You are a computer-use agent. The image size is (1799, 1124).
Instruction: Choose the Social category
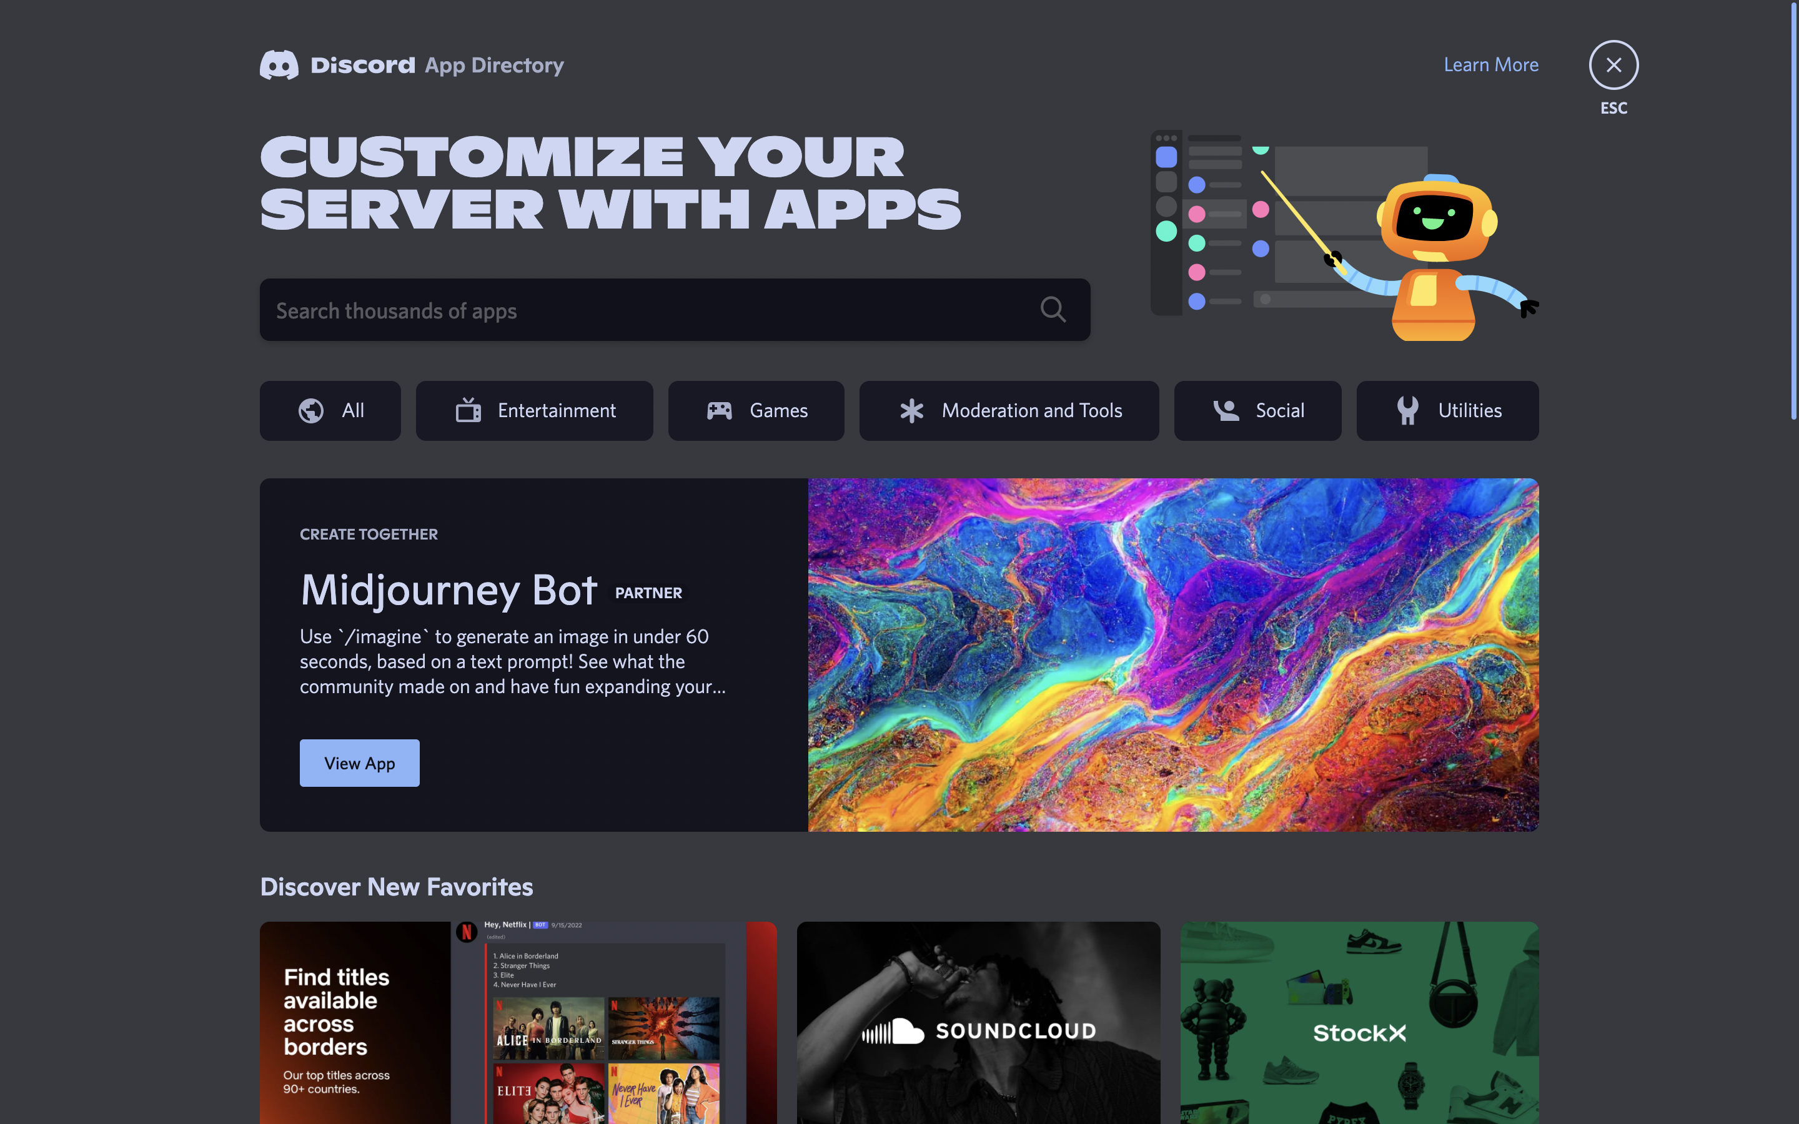point(1257,410)
